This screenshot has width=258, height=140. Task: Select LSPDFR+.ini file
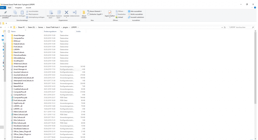click(18, 109)
